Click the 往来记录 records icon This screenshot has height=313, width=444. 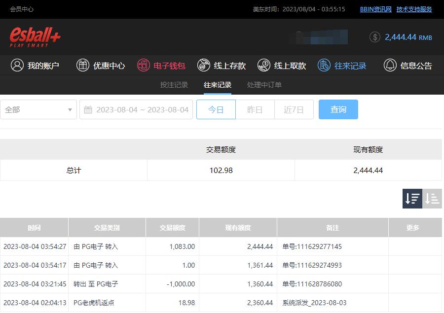click(324, 66)
